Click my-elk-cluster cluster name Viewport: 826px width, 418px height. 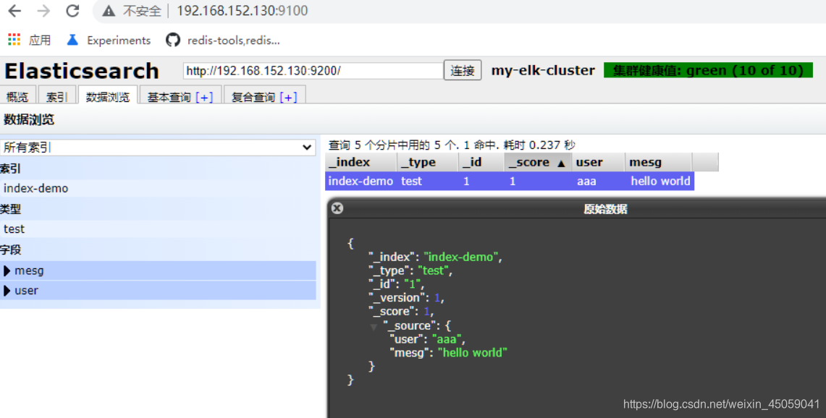[x=543, y=70]
